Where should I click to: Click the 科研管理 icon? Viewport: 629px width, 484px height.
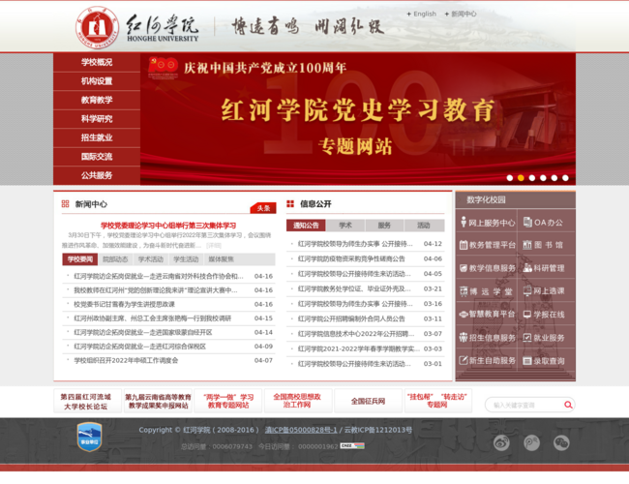coord(548,268)
